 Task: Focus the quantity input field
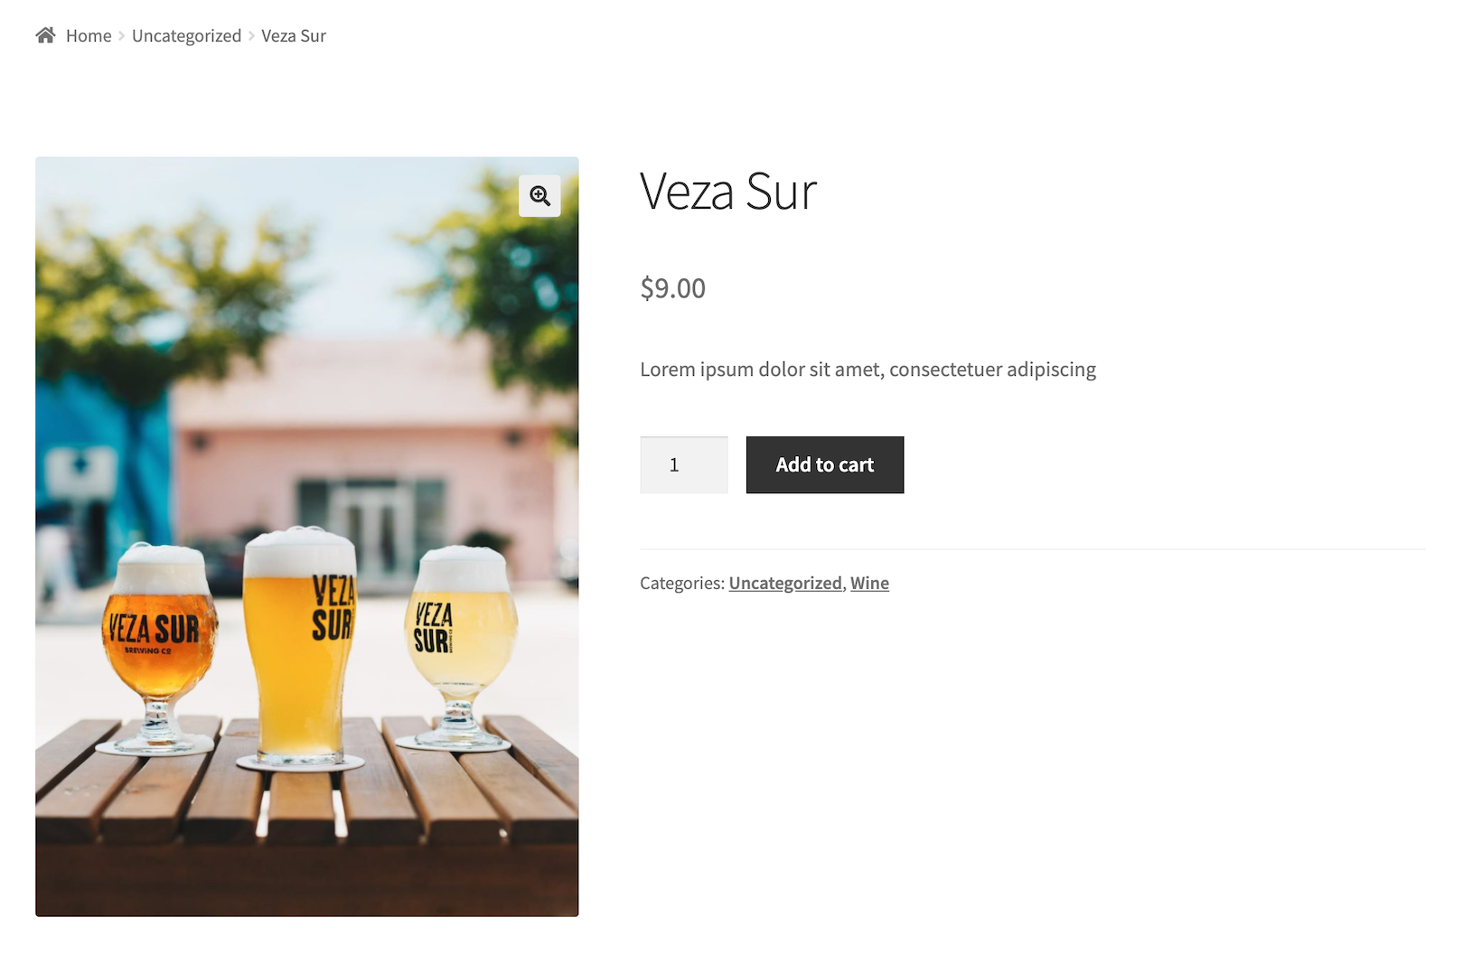click(x=684, y=465)
